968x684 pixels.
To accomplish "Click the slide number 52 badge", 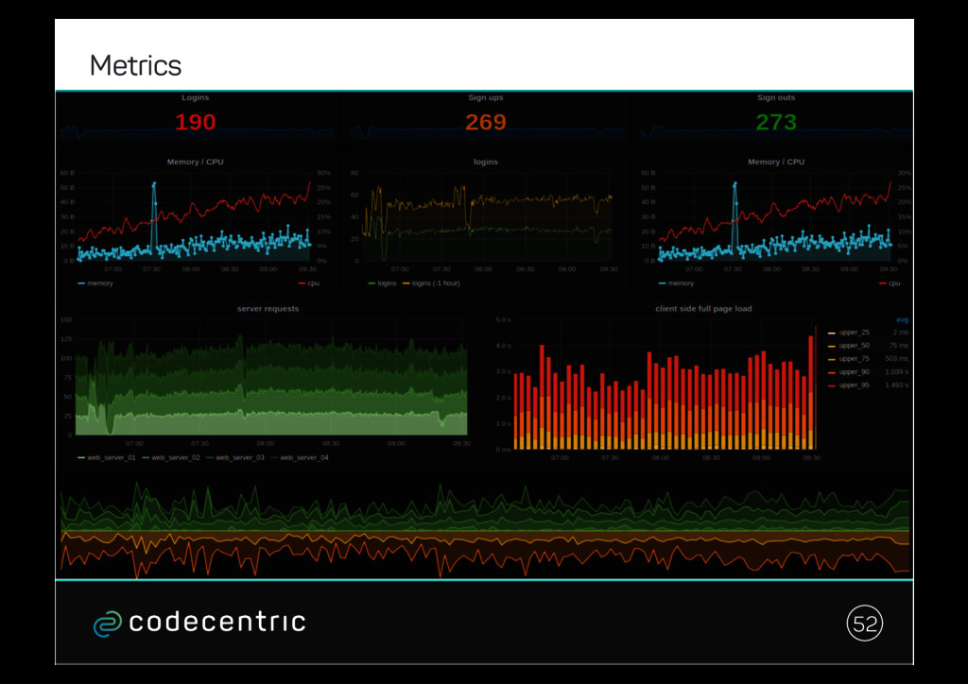I will [864, 624].
